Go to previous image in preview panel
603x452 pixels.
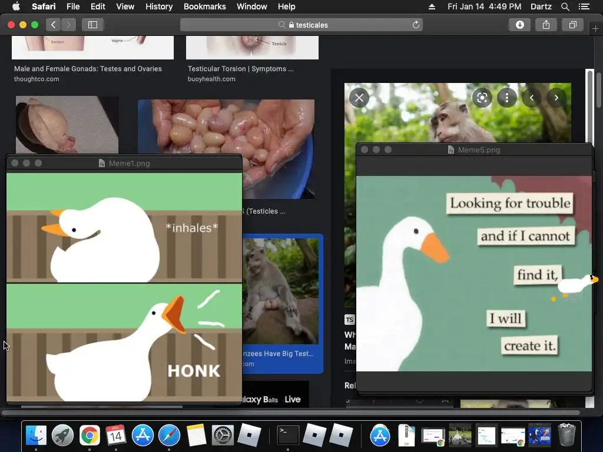point(532,98)
